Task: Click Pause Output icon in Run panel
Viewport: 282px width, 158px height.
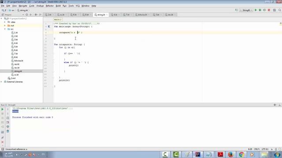Action: tap(3, 118)
